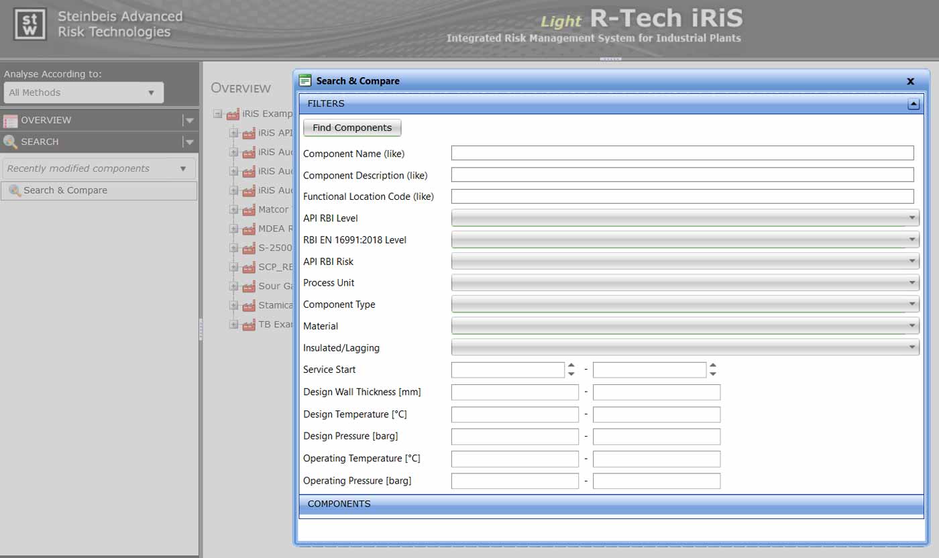The height and width of the screenshot is (558, 939).
Task: Click the OVERVIEW section arrow menu
Action: coord(189,121)
